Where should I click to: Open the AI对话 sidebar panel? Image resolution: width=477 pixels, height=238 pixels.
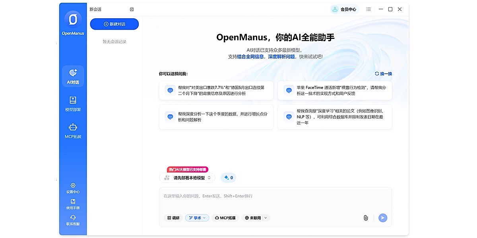click(x=73, y=75)
